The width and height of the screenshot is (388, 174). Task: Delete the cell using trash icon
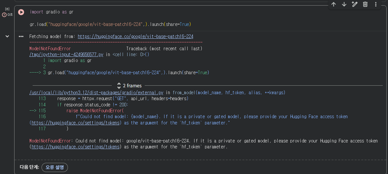point(365,5)
